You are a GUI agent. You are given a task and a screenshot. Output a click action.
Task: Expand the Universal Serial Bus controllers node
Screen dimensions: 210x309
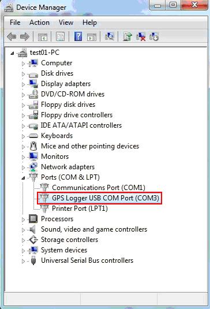[23, 261]
